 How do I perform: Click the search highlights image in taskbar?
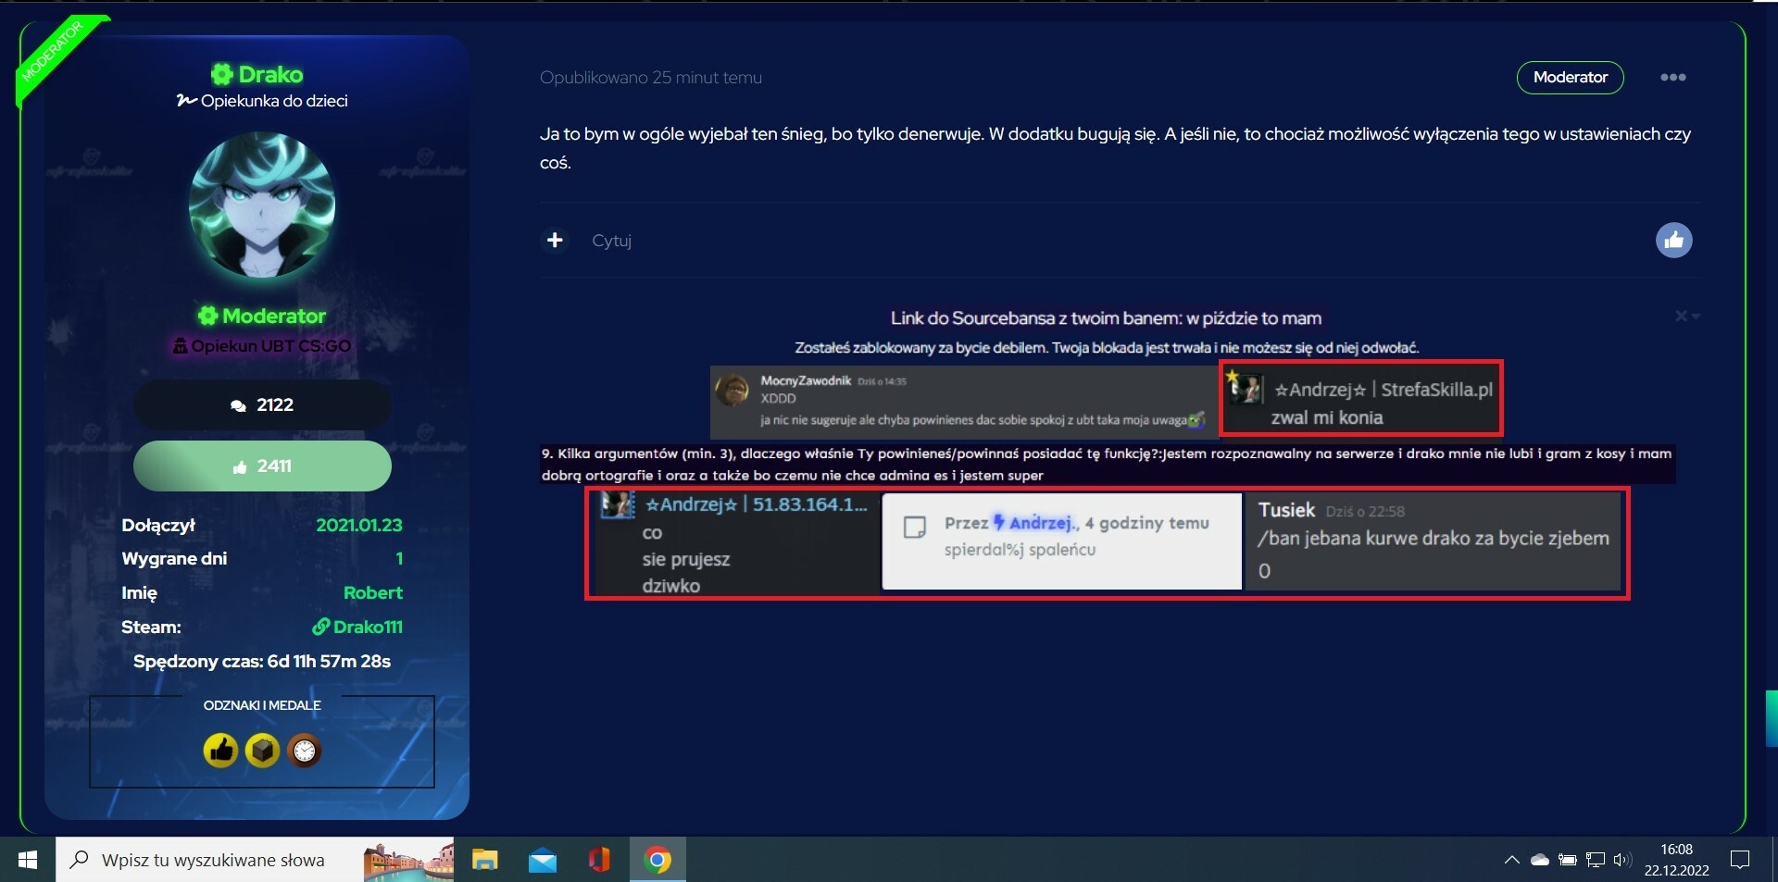tap(408, 860)
